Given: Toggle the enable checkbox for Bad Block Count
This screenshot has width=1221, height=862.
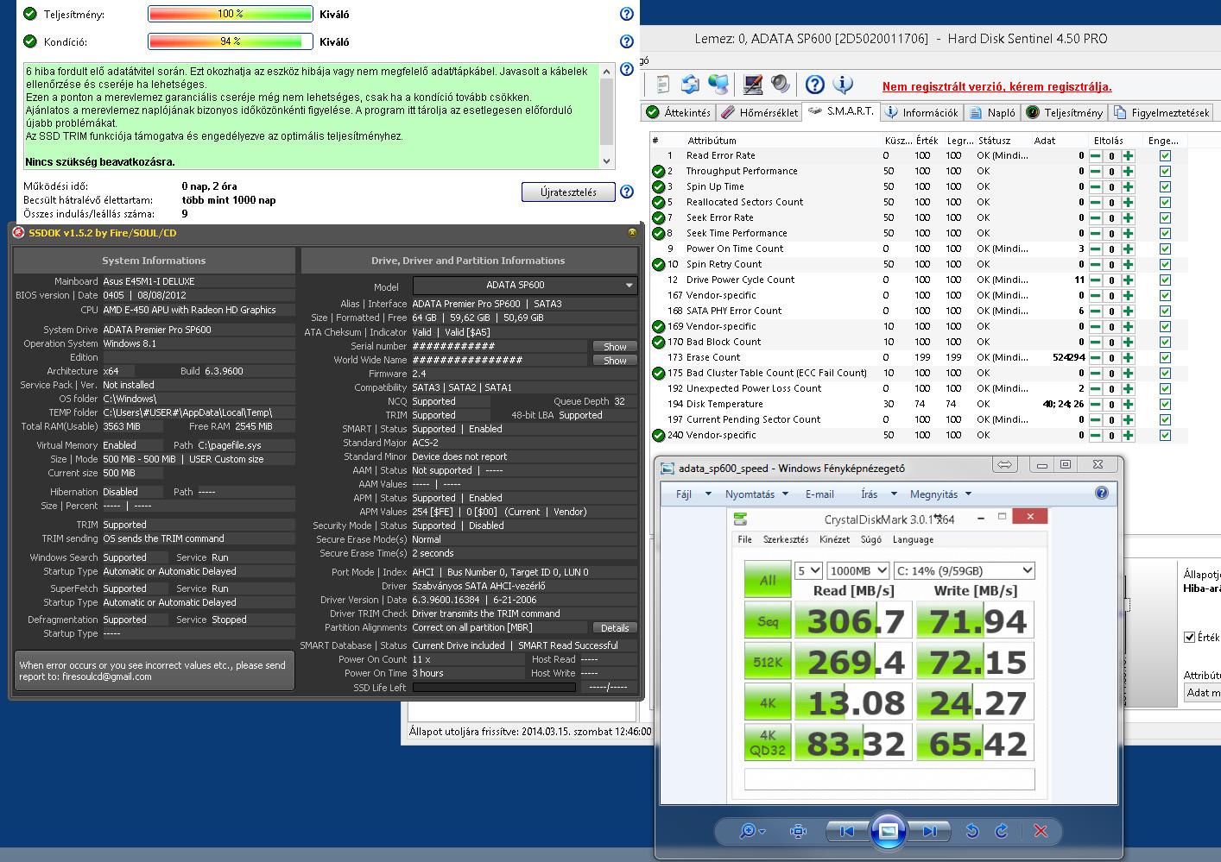Looking at the screenshot, I should tap(1165, 343).
